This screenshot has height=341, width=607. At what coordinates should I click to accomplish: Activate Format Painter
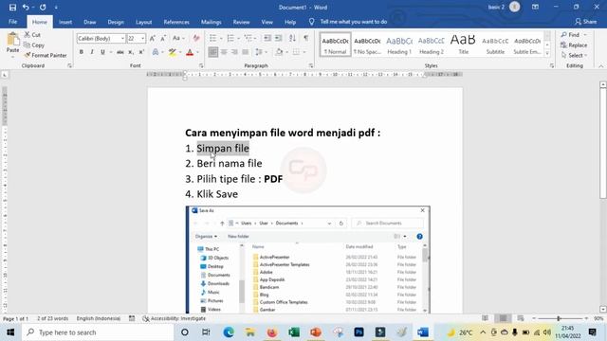[46, 55]
